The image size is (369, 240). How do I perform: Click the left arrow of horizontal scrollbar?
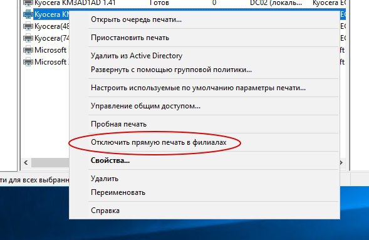[x=26, y=162]
